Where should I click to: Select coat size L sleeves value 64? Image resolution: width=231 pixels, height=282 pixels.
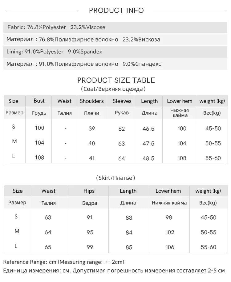[122, 158]
